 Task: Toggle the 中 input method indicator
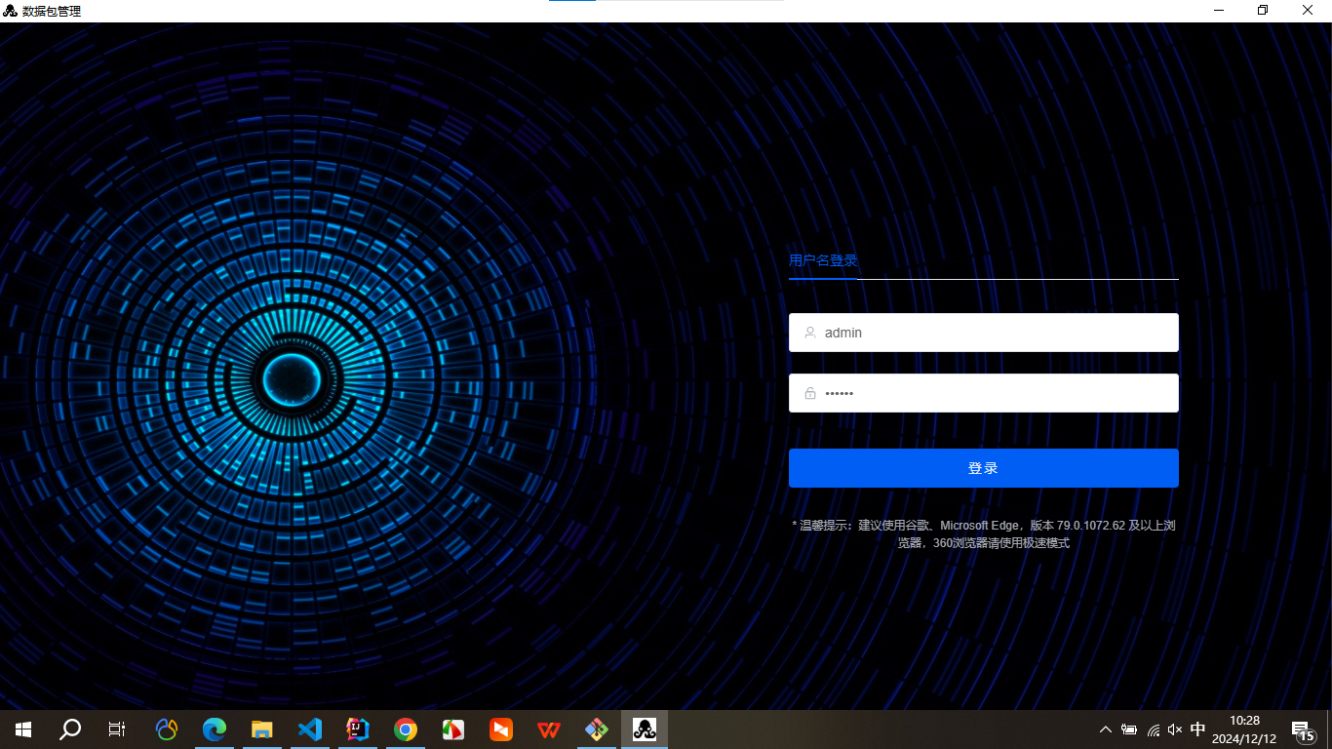coord(1198,729)
